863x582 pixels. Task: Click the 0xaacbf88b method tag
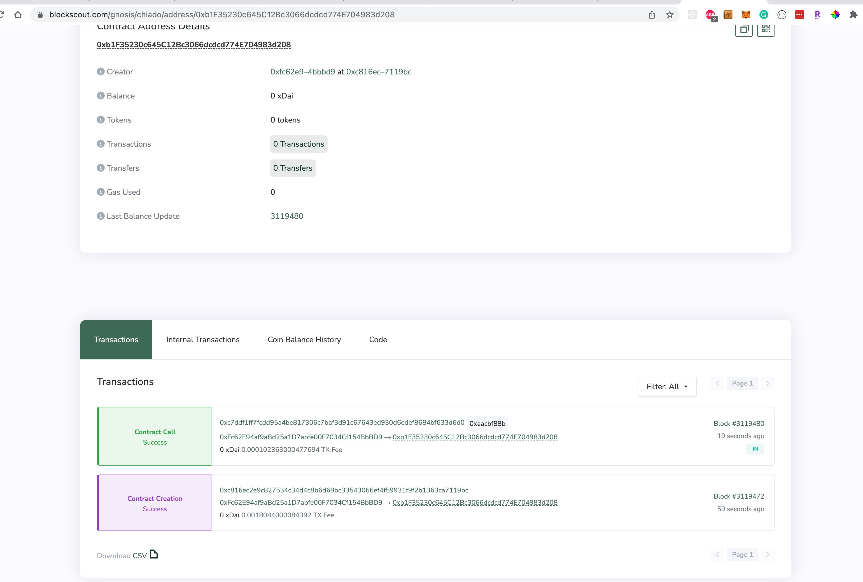point(487,424)
